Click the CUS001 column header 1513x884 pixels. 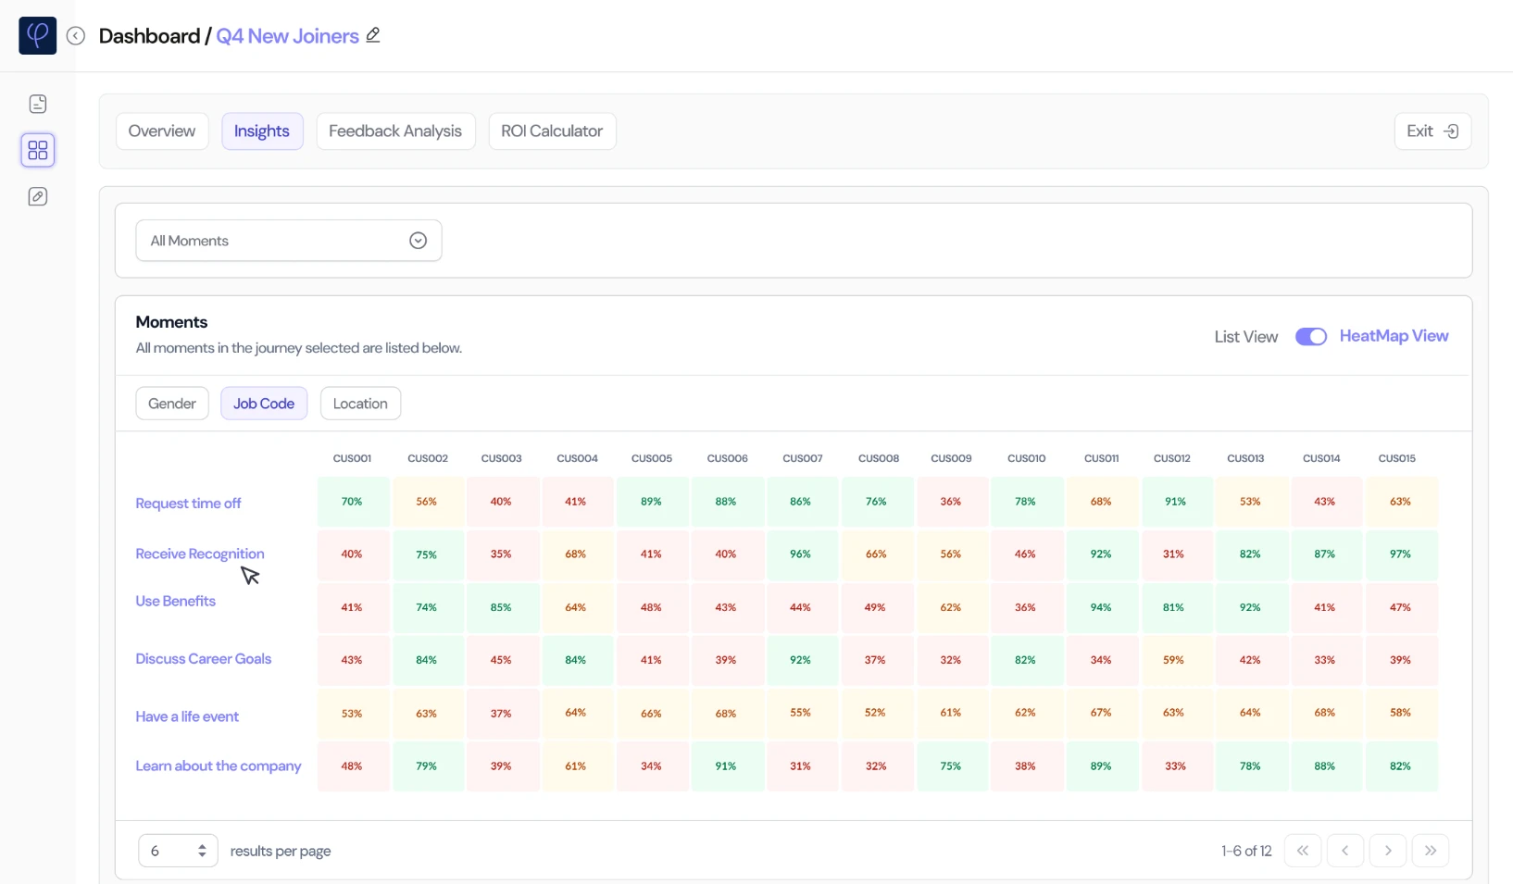pos(352,458)
